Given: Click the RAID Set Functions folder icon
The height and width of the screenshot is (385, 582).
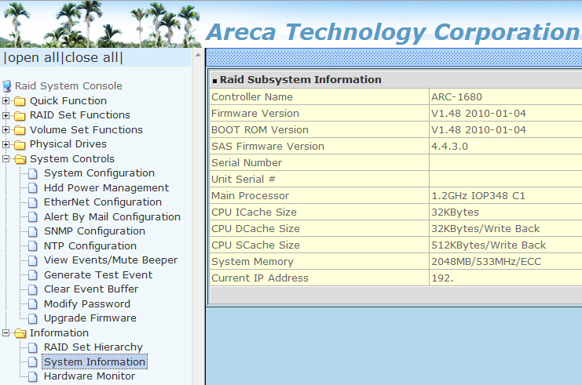Looking at the screenshot, I should tap(20, 115).
